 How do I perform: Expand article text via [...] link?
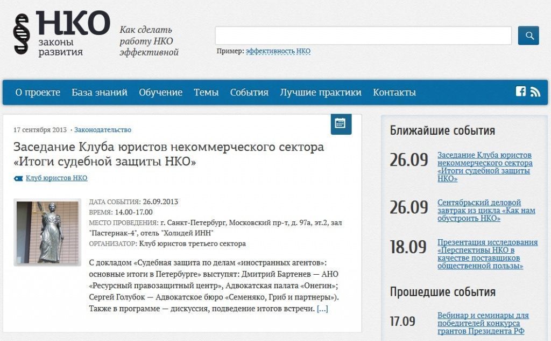pyautogui.click(x=322, y=309)
